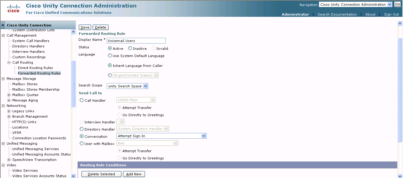The image size is (403, 178).
Task: Expand the Message Aging node
Action: point(9,100)
